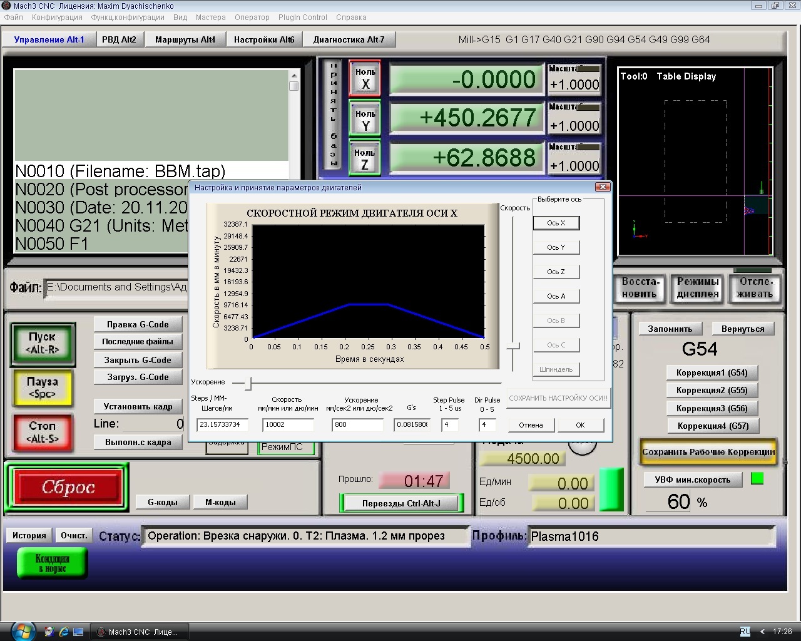Open the Конфигурация menu

click(57, 18)
